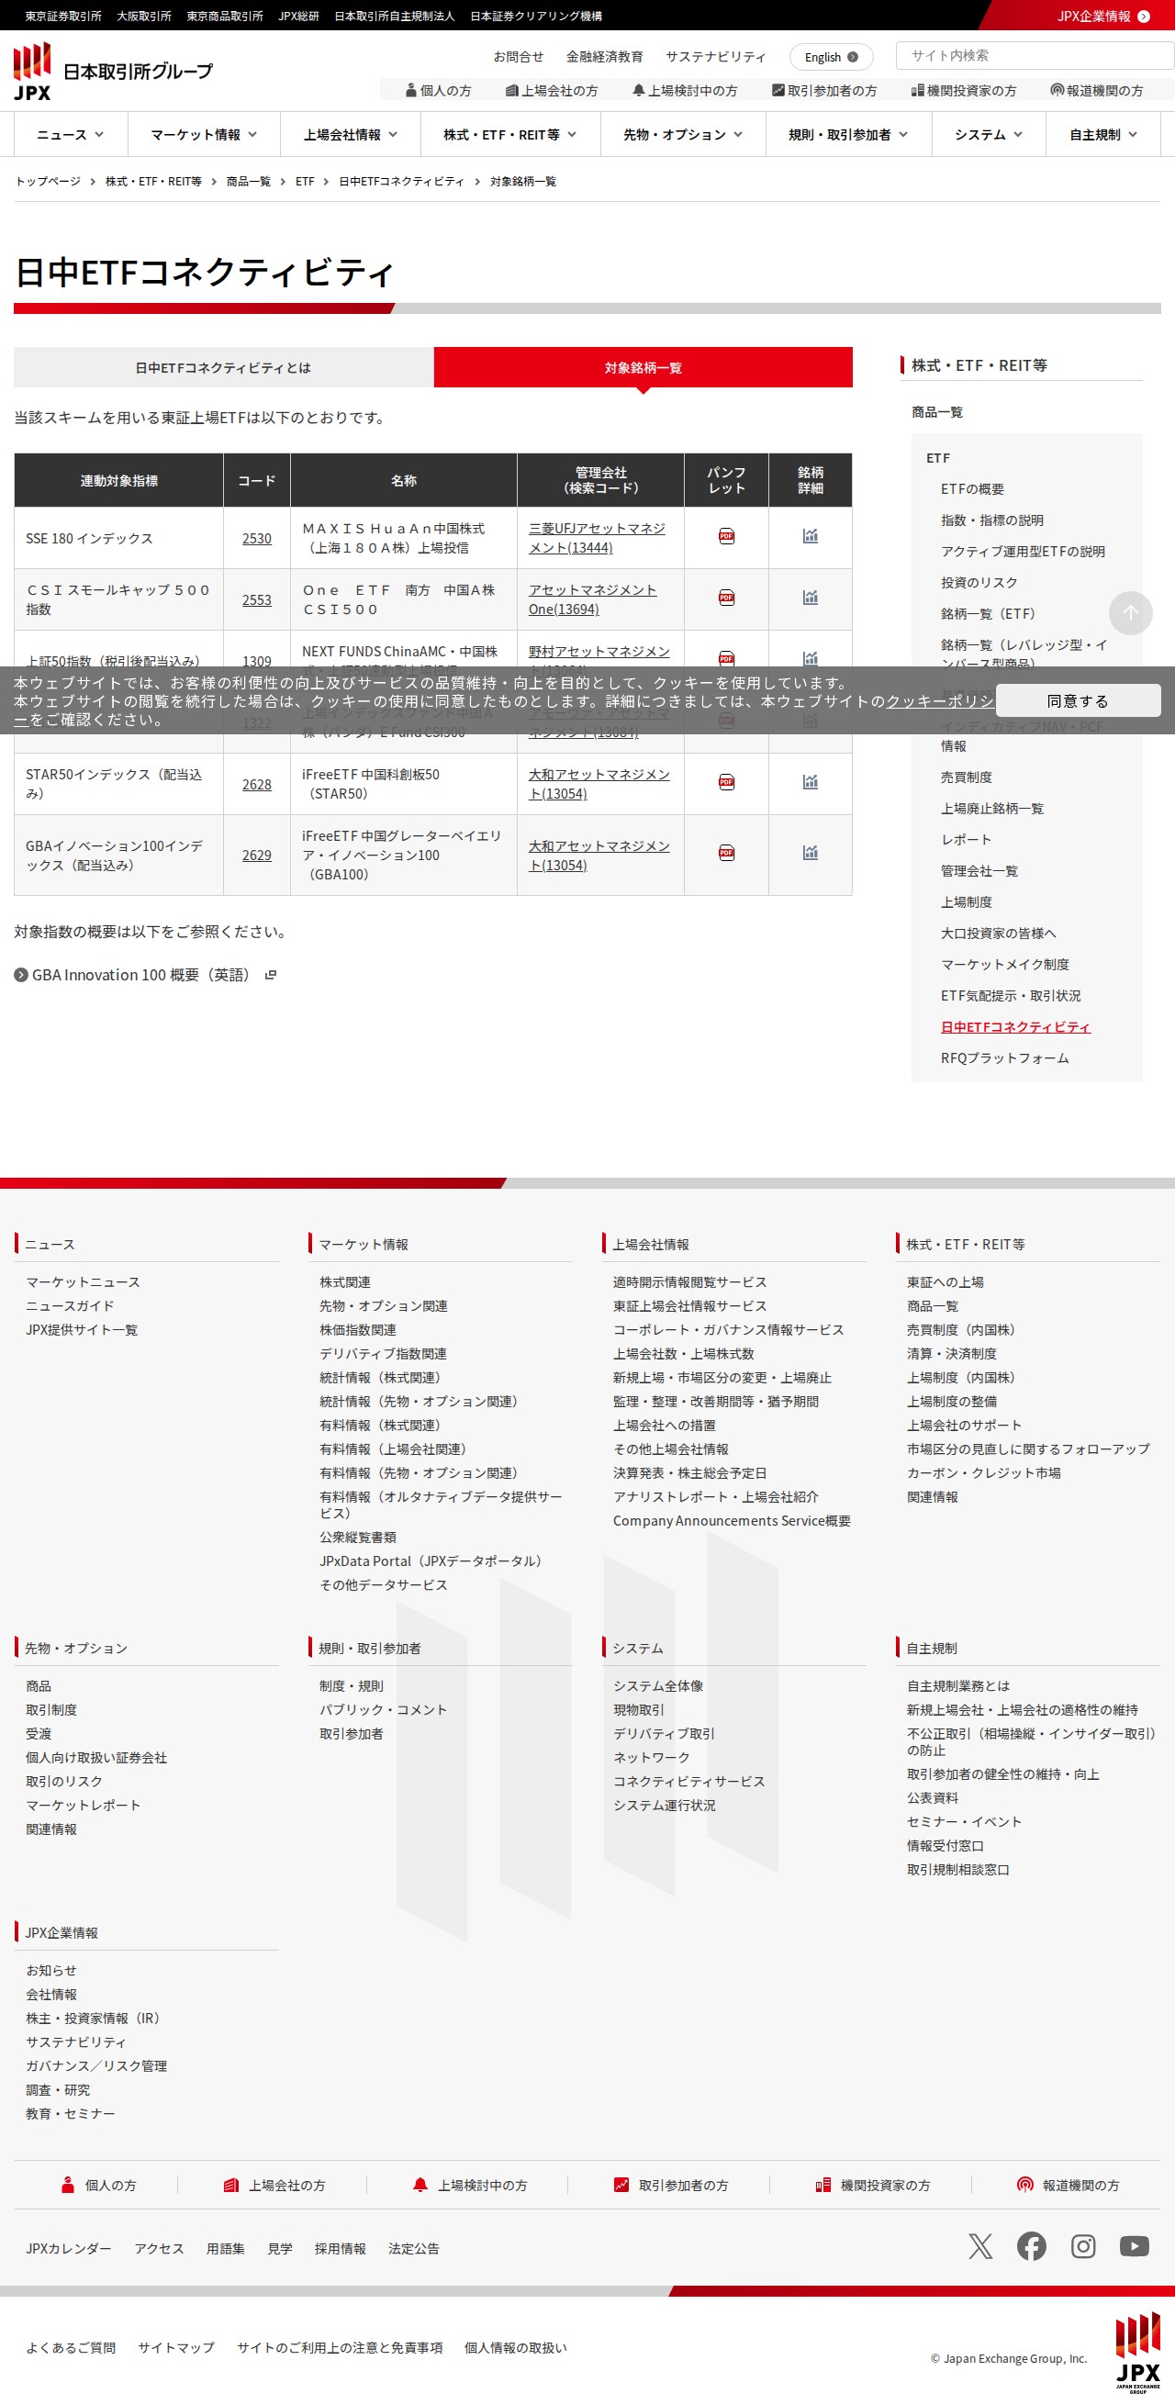Switch to 日中ETFコネクティビティとは tab

(x=223, y=367)
